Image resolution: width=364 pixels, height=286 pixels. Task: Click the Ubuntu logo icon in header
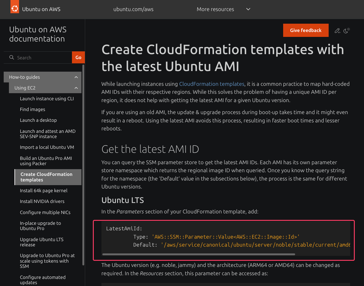click(x=14, y=9)
